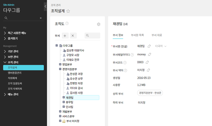Viewport: 212px width, 126px height.
Task: Click the sidebar search input field
Action: (x=24, y=18)
